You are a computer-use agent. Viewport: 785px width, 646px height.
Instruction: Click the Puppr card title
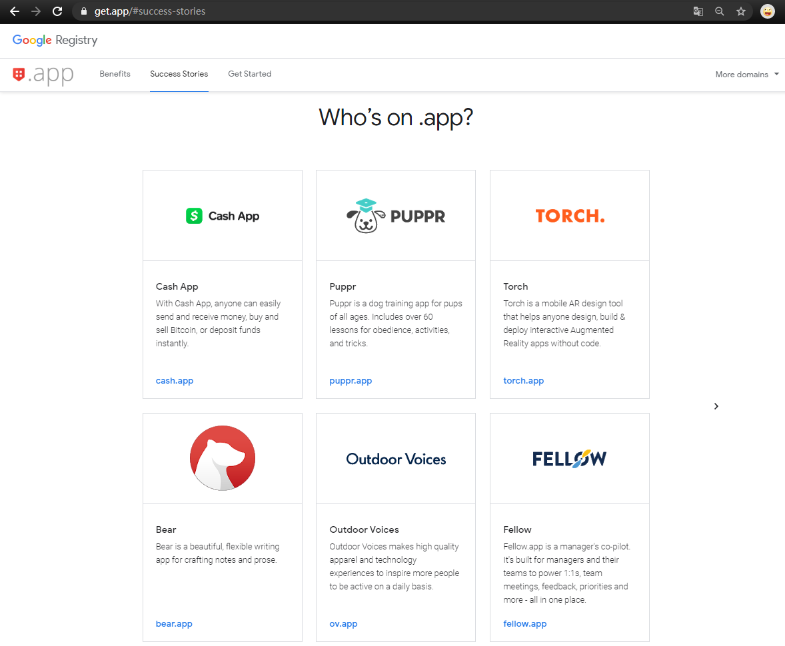[x=343, y=287]
